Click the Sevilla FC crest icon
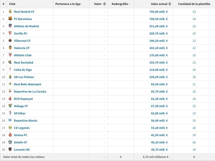215x161 pixels. pos(10,33)
